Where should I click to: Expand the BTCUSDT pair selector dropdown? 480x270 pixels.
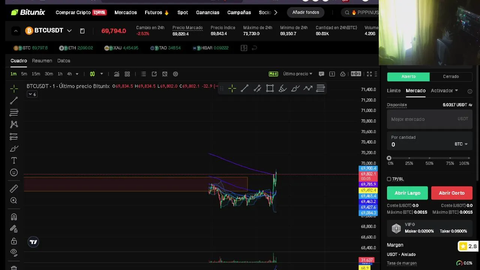tap(69, 31)
